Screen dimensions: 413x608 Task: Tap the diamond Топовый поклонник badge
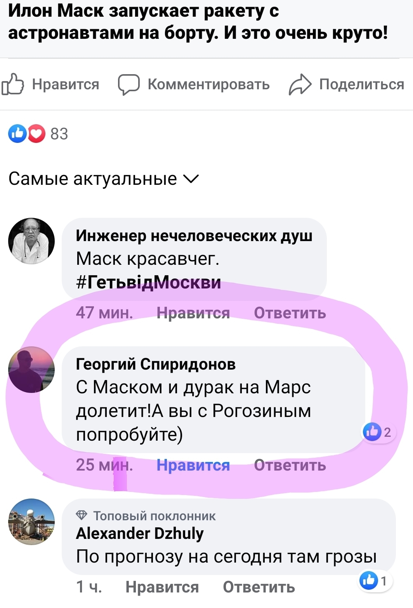(x=82, y=515)
